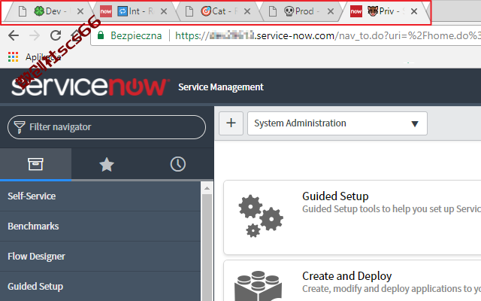
Task: Click the navigator scrollbar up arrow
Action: (207, 188)
